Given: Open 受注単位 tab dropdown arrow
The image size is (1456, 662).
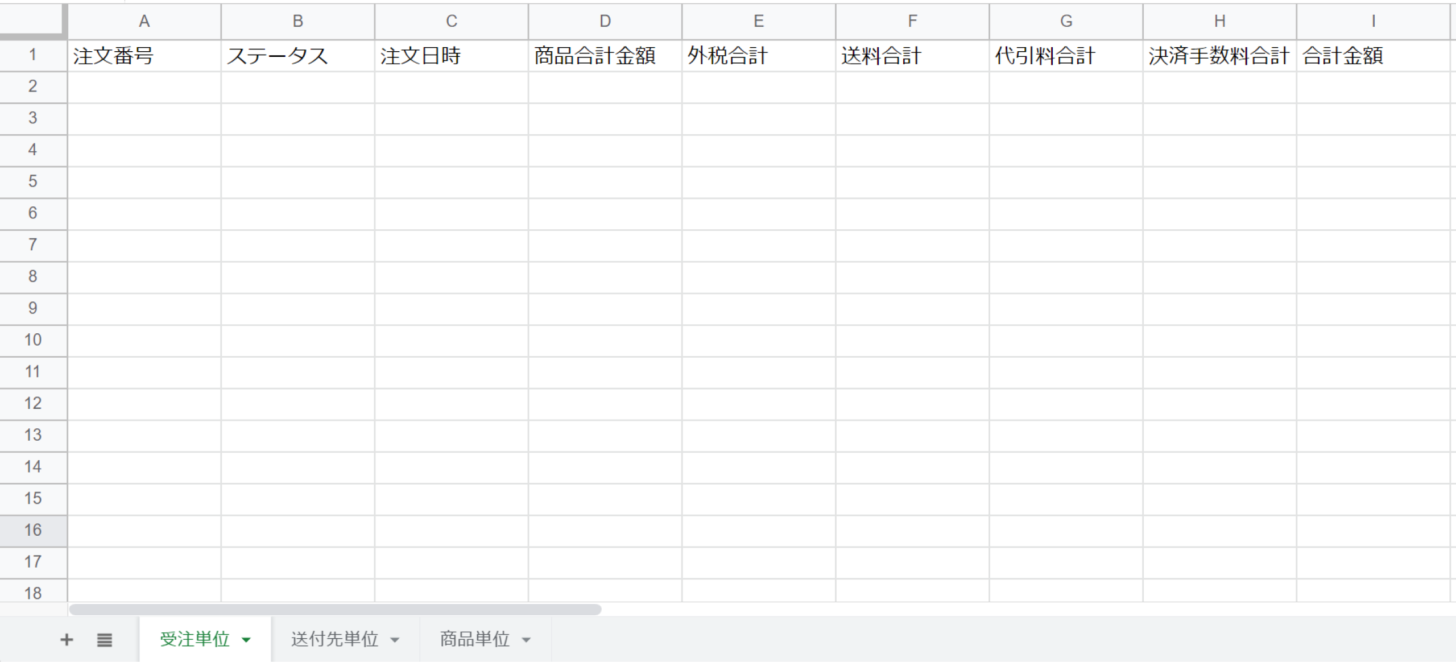Looking at the screenshot, I should point(246,640).
